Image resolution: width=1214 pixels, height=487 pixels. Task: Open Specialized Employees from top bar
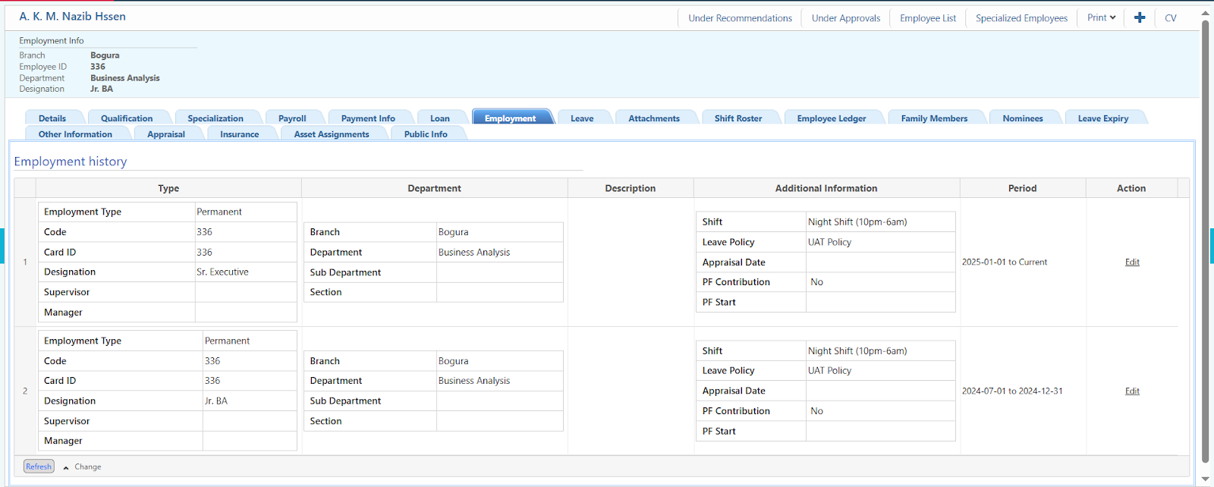(x=1021, y=18)
